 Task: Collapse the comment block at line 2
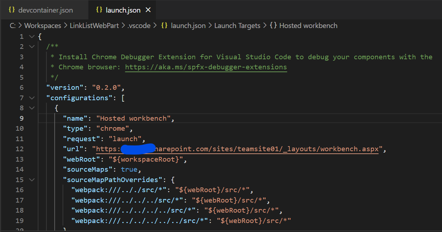click(x=32, y=46)
